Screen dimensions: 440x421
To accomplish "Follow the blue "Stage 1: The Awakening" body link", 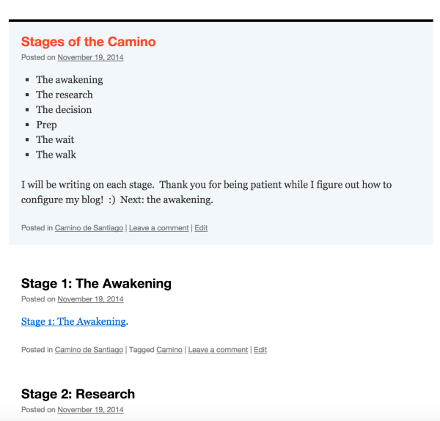I will tap(73, 321).
